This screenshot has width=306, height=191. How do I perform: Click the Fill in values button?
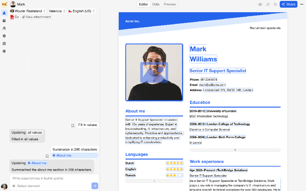pyautogui.click(x=88, y=125)
